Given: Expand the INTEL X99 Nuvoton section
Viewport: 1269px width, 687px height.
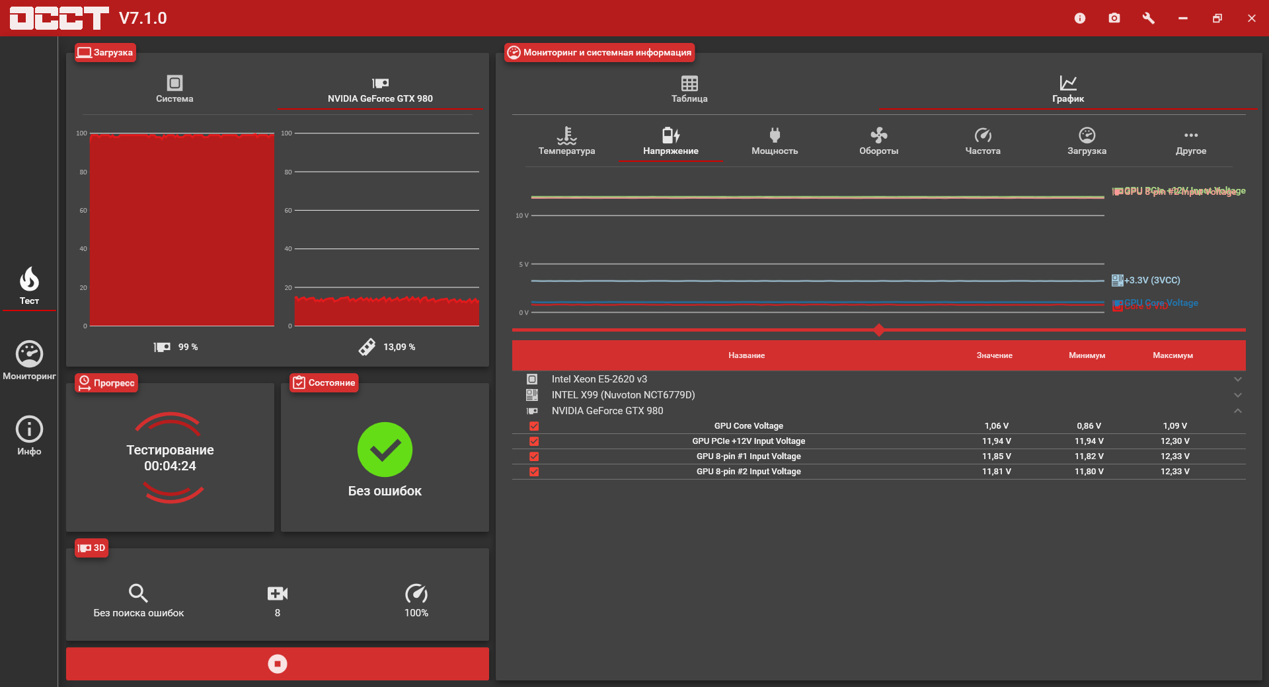Looking at the screenshot, I should pos(1238,395).
